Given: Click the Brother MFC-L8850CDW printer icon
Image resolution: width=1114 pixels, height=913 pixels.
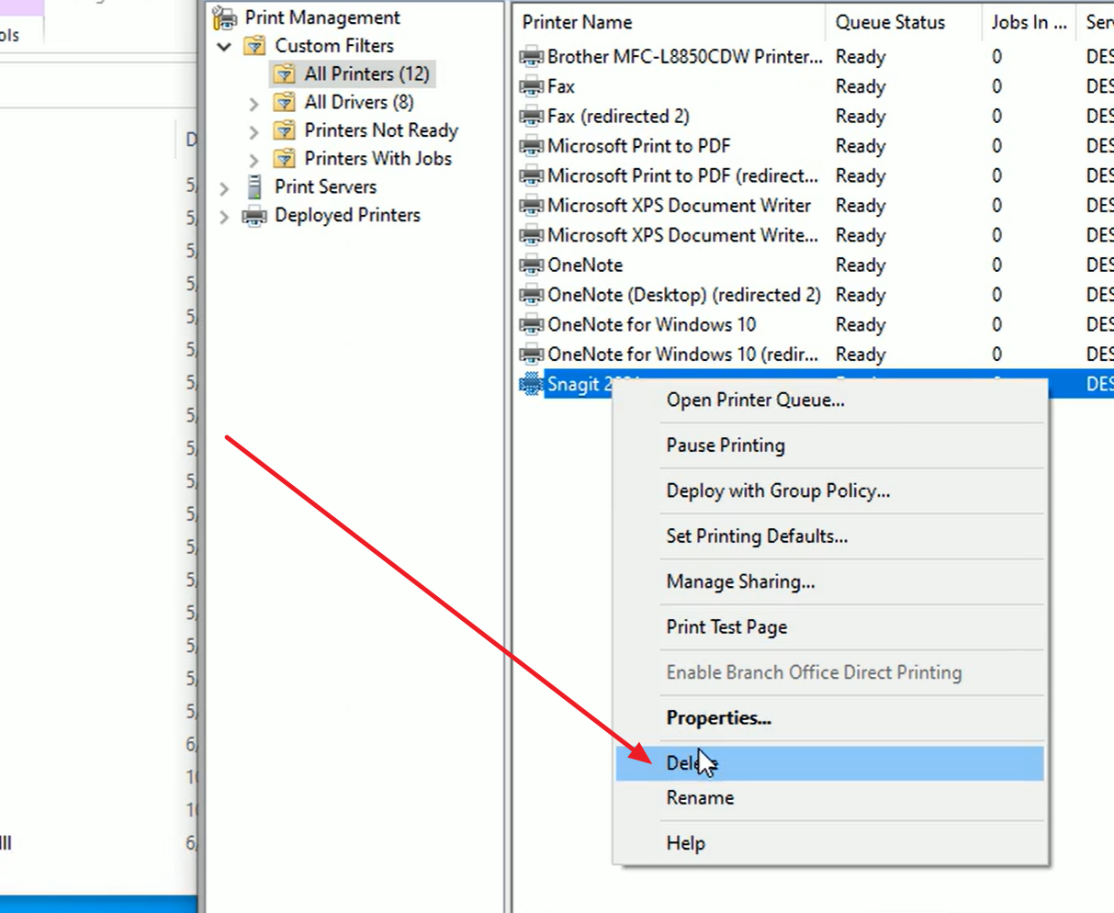Looking at the screenshot, I should tap(532, 57).
